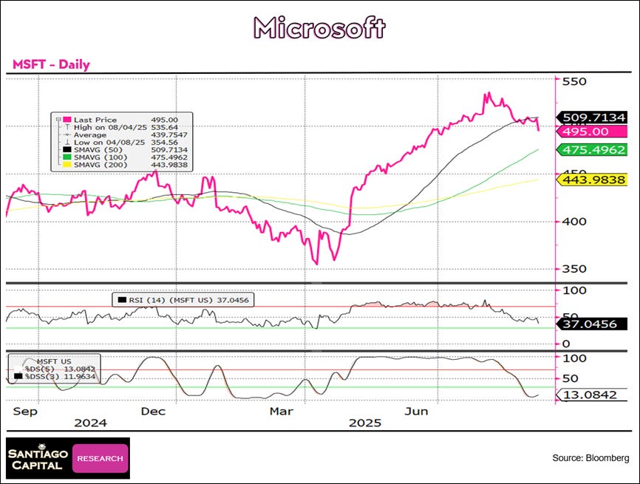Click the 400 price axis label
Viewport: 640px width, 484px height.
574,222
